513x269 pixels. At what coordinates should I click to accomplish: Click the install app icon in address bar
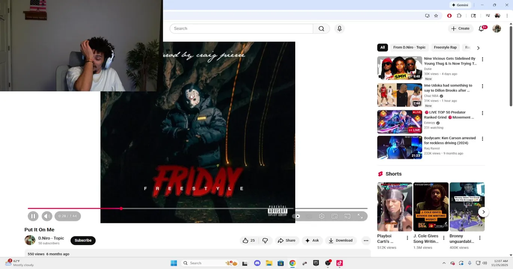click(x=427, y=16)
